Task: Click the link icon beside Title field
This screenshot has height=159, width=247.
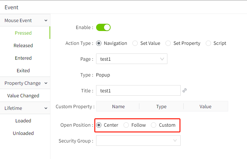Action: pyautogui.click(x=185, y=90)
